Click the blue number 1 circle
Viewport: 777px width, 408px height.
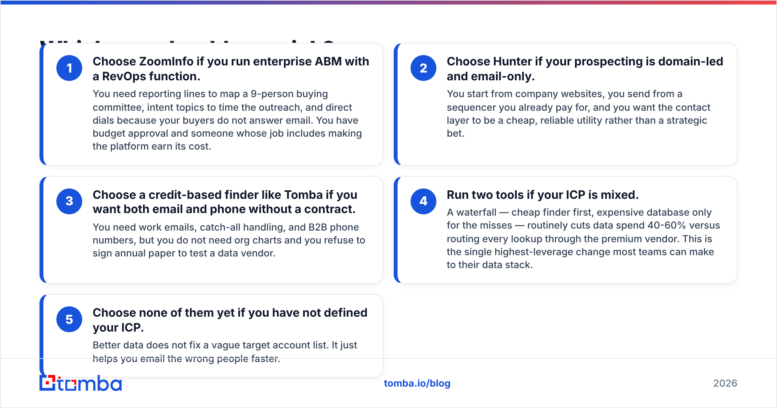[x=69, y=68]
